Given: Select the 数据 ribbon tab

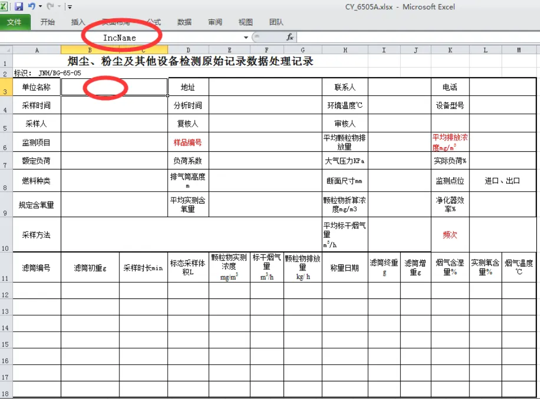Looking at the screenshot, I should click(x=184, y=22).
